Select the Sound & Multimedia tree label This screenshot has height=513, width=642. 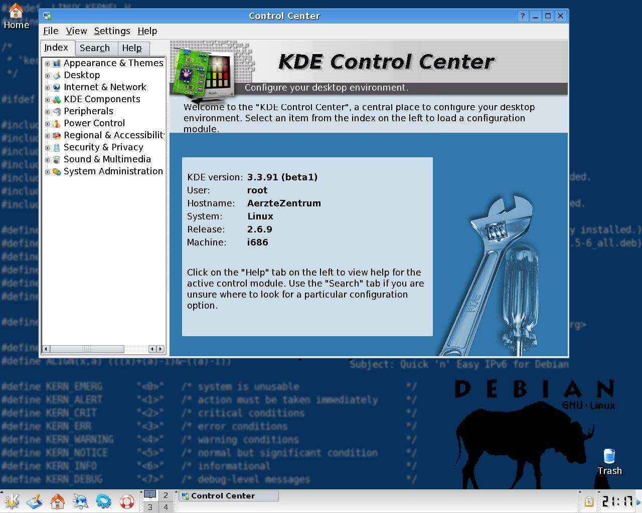[x=107, y=159]
